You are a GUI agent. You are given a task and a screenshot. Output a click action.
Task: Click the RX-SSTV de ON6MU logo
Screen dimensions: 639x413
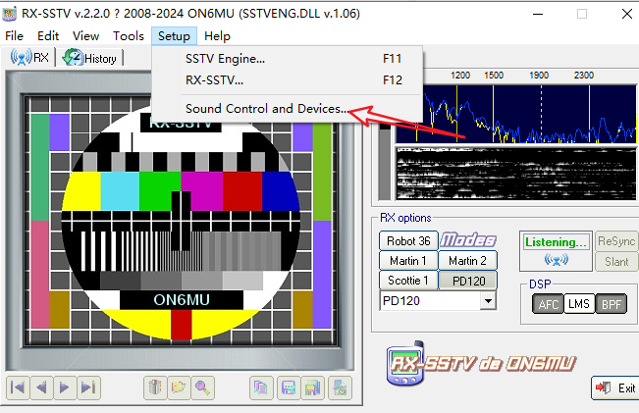click(481, 364)
